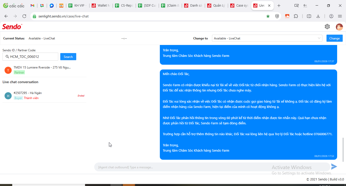346x186 pixels.
Task: Open conversation #2507295 - Hà Ngân
Action: pos(44,96)
